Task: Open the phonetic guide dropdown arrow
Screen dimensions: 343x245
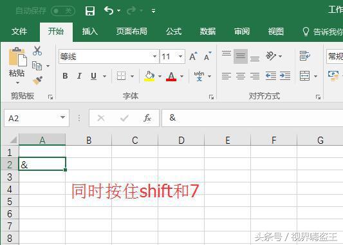Action: click(x=210, y=76)
